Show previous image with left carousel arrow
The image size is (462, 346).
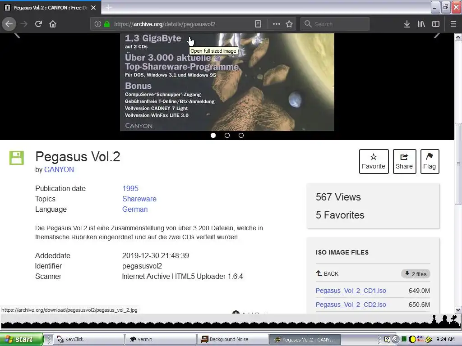coord(17,35)
